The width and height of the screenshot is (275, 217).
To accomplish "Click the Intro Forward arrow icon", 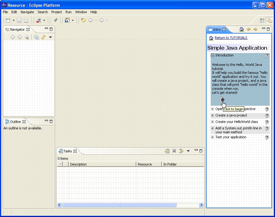I will click(256, 29).
